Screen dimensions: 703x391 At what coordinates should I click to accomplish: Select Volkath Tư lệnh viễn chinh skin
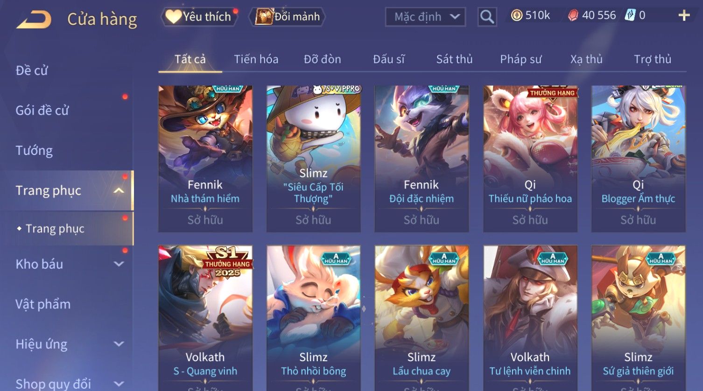coord(530,318)
